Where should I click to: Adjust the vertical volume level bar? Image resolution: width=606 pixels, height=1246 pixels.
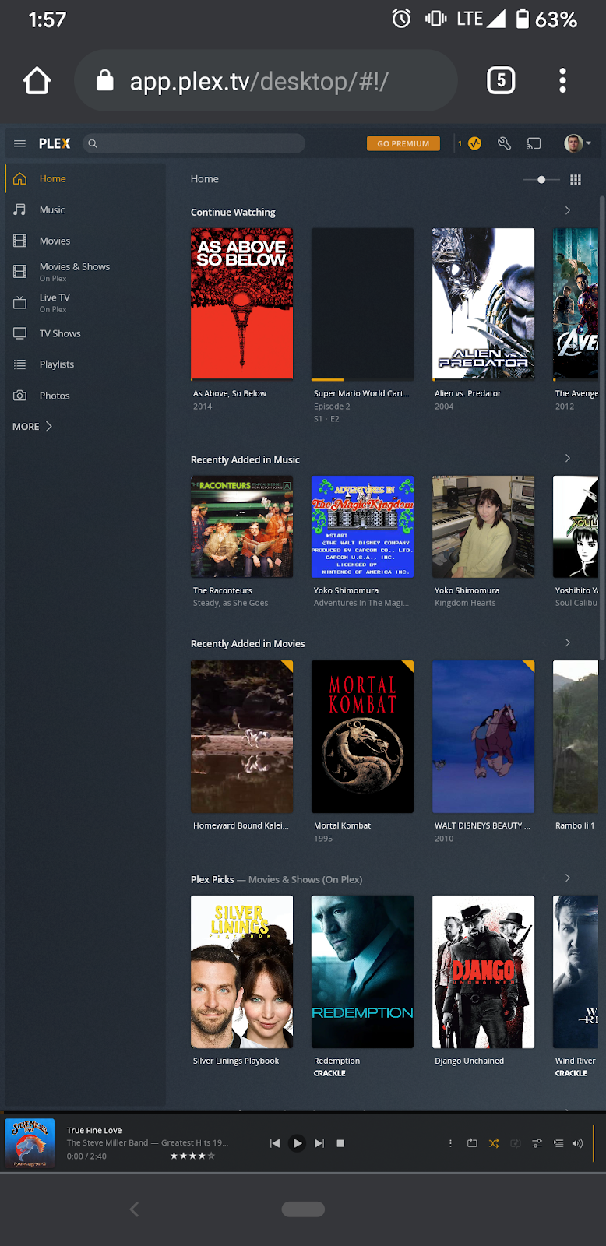tap(594, 1142)
